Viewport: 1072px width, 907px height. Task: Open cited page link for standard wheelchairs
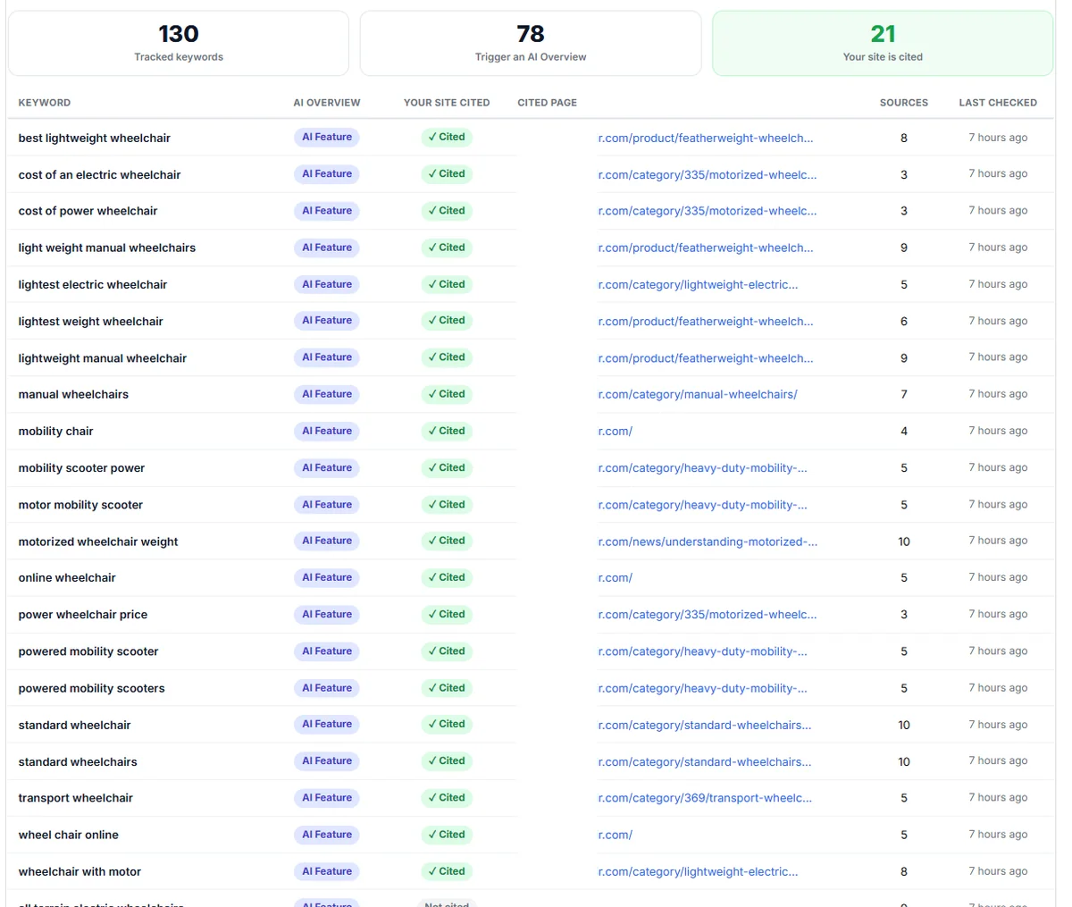point(704,761)
